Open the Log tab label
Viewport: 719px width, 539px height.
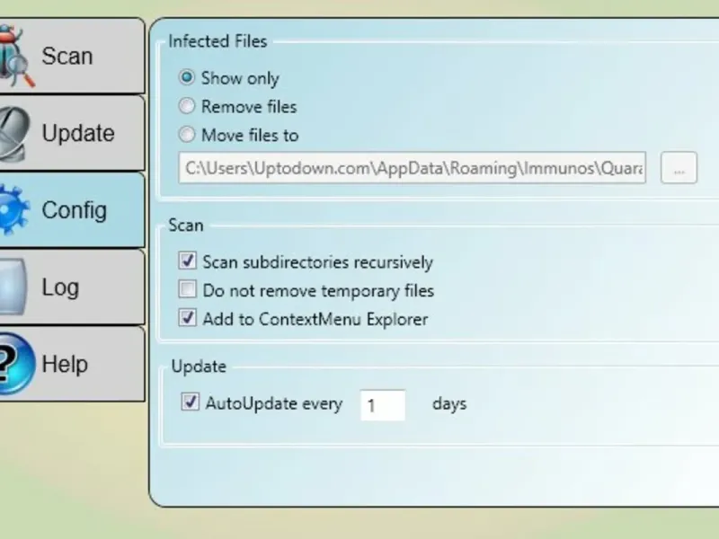point(60,287)
